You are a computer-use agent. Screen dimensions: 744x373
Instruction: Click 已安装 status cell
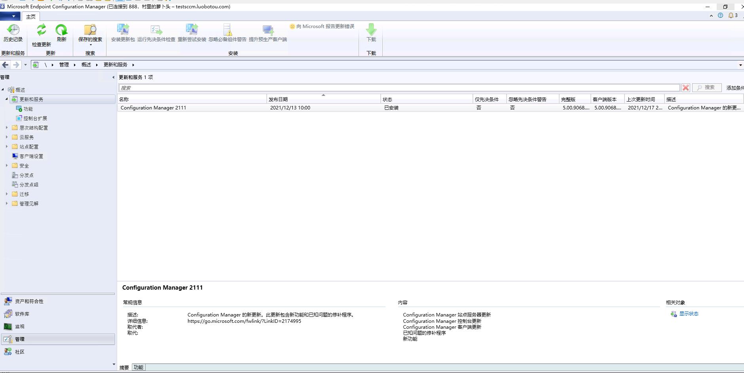click(x=391, y=108)
